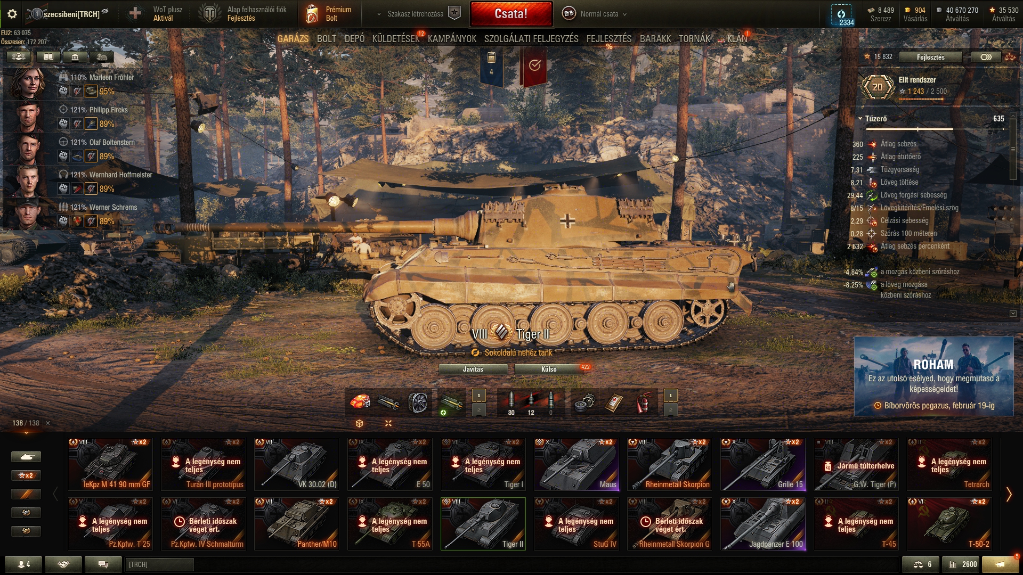Toggle the premium stripe vehicle filter
This screenshot has width=1023, height=575.
(x=26, y=494)
